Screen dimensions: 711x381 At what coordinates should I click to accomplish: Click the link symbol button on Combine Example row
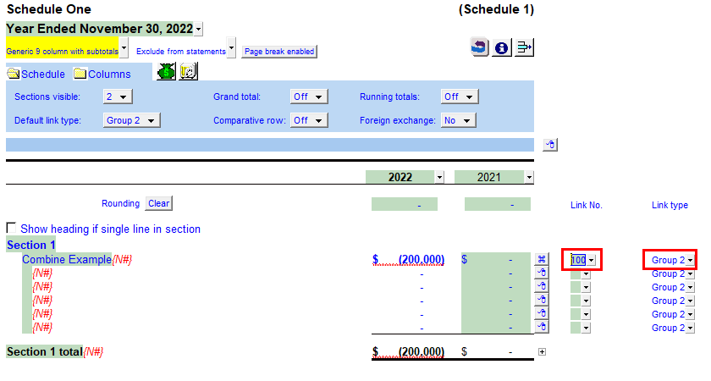(x=542, y=259)
